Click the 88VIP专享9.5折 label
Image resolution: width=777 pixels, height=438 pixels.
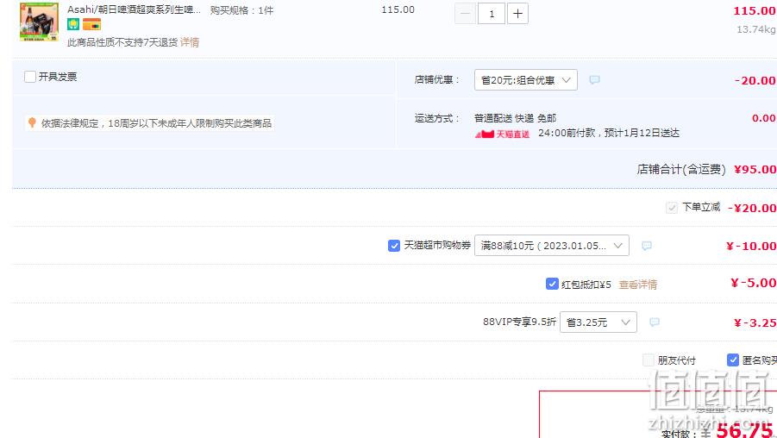click(519, 322)
